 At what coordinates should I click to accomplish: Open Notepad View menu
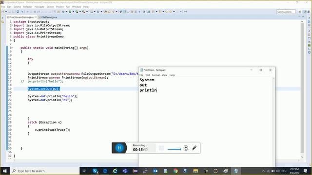[165, 75]
